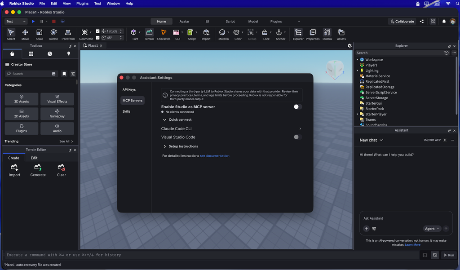Open the Terrain editor tool
This screenshot has height=270, width=460.
tap(149, 34)
